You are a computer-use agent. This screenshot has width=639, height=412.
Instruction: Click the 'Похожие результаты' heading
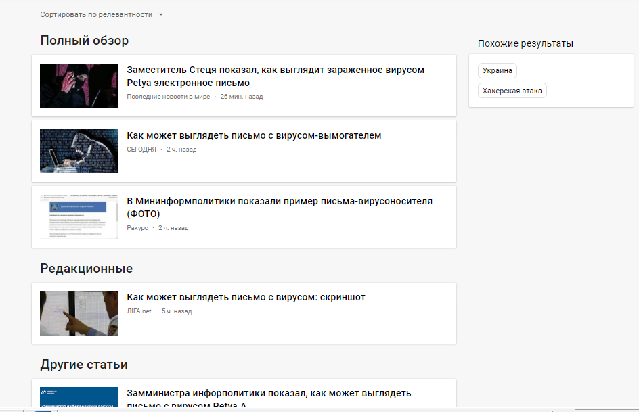click(x=525, y=43)
